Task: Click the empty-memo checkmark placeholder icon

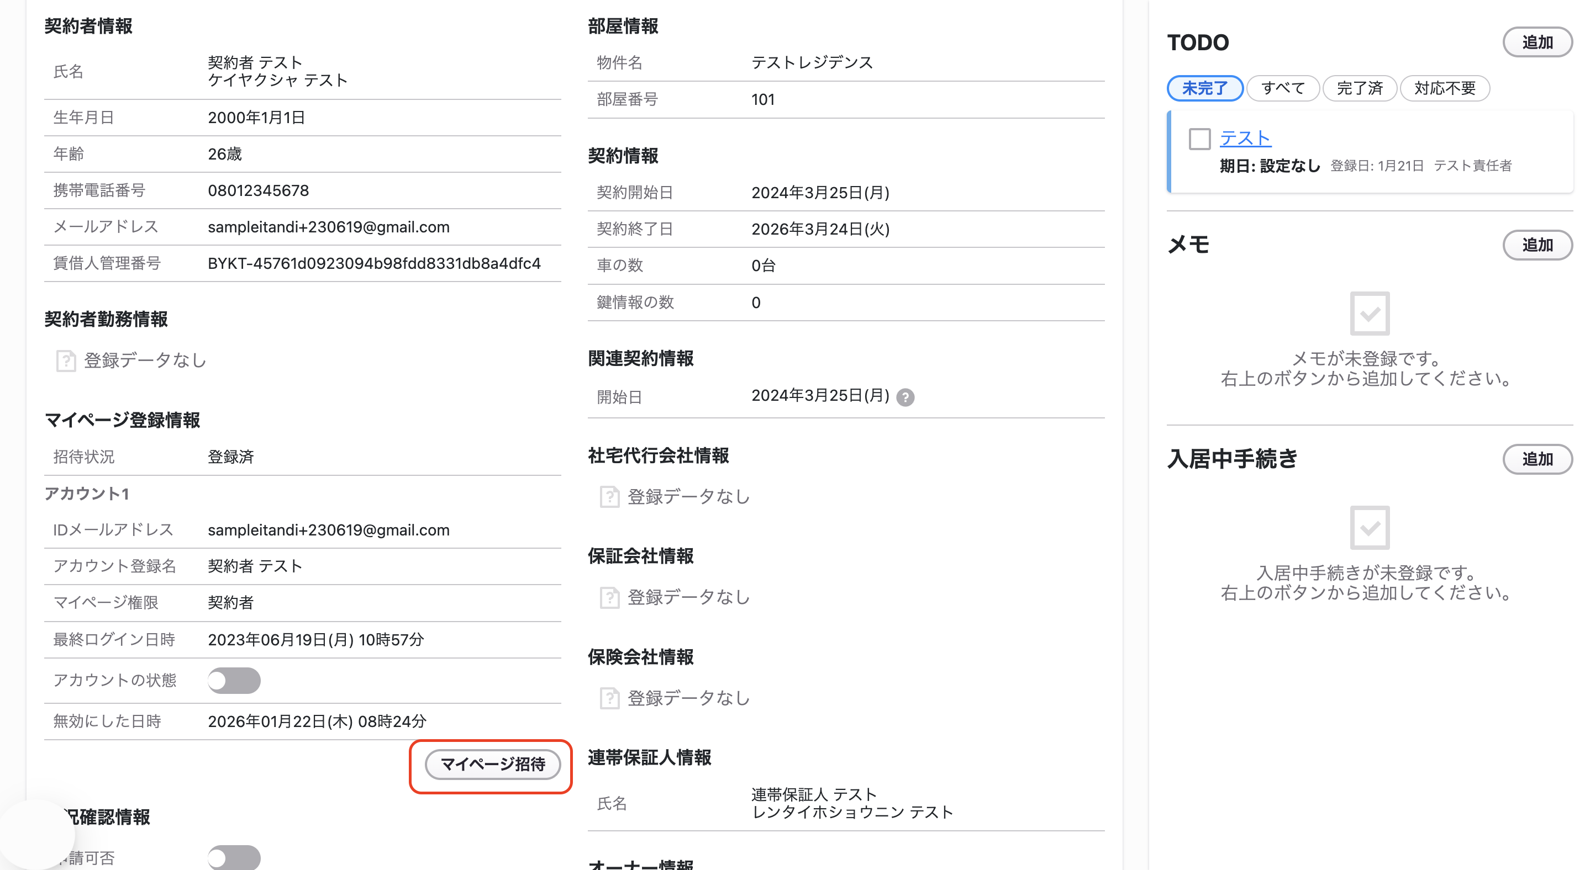Action: pos(1369,313)
